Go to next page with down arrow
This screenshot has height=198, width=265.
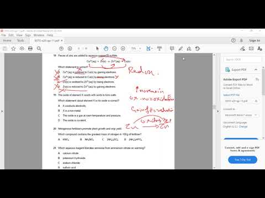coord(70,48)
